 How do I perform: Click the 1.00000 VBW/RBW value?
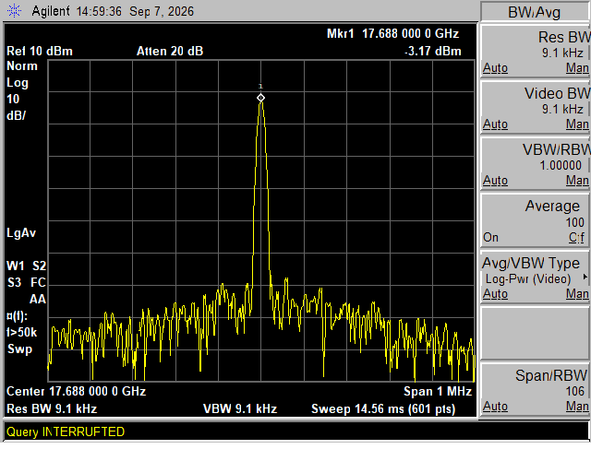[x=561, y=165]
